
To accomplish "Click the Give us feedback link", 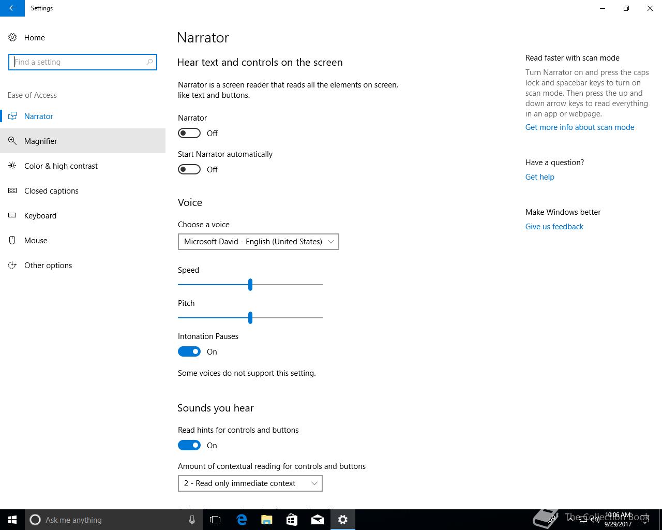I will click(x=554, y=227).
